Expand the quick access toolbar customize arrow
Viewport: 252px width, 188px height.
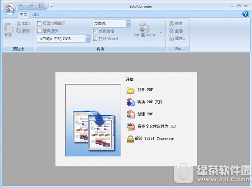(51, 6)
